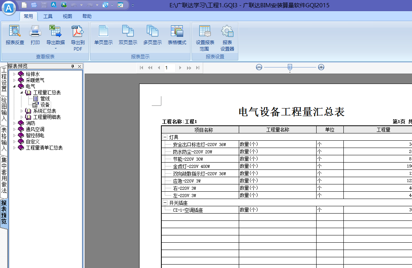Open the application A menu button
This screenshot has height=268, width=412.
coord(9,8)
